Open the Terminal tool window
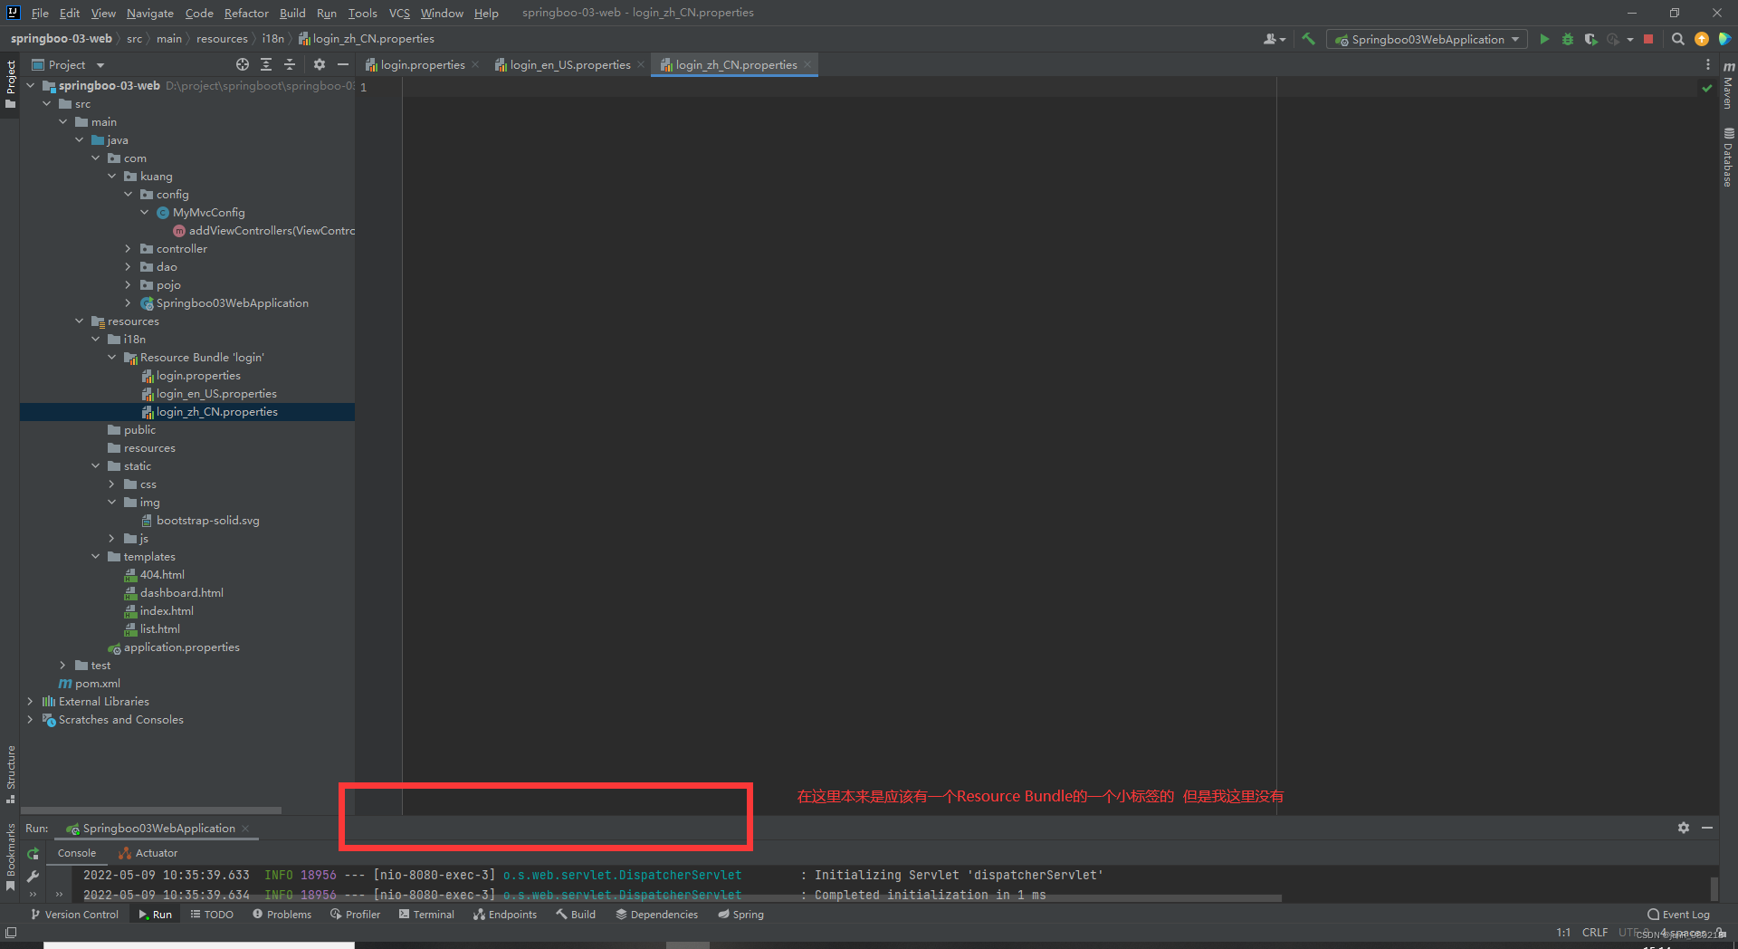The image size is (1738, 949). tap(426, 915)
